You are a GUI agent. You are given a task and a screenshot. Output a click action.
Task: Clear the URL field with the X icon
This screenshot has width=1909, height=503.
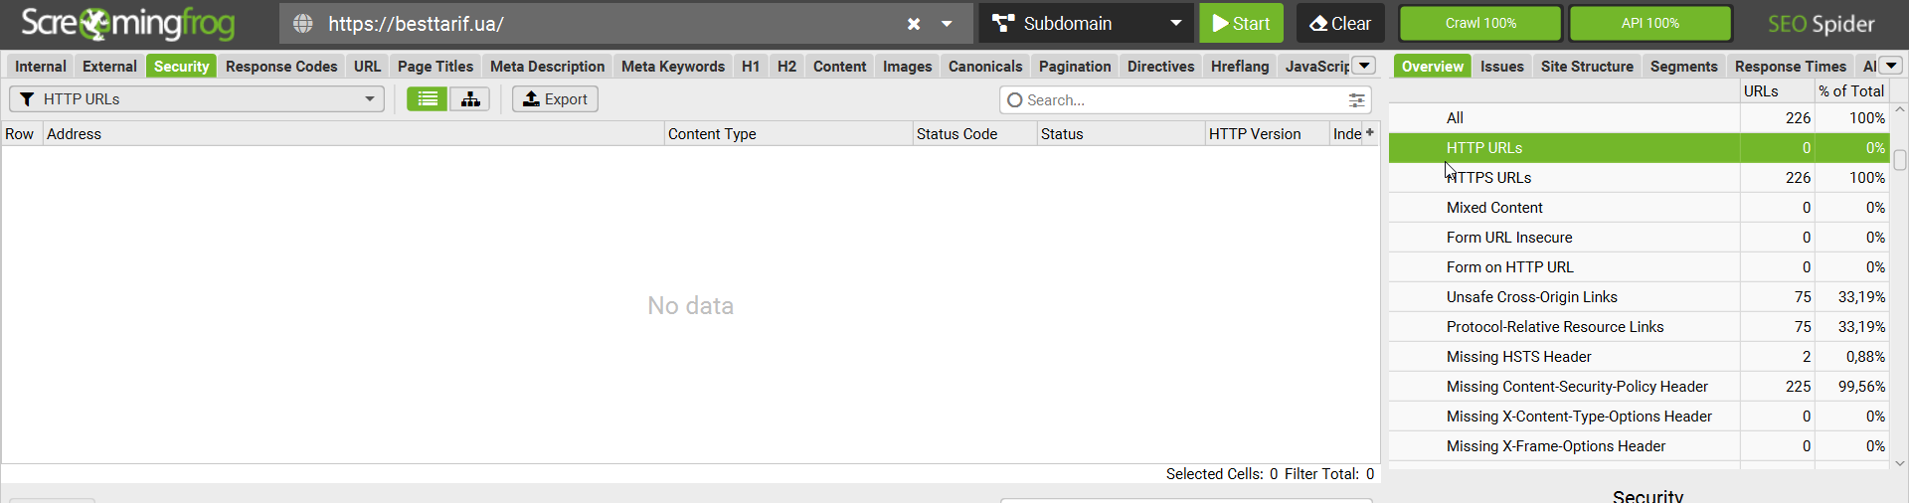coord(914,24)
